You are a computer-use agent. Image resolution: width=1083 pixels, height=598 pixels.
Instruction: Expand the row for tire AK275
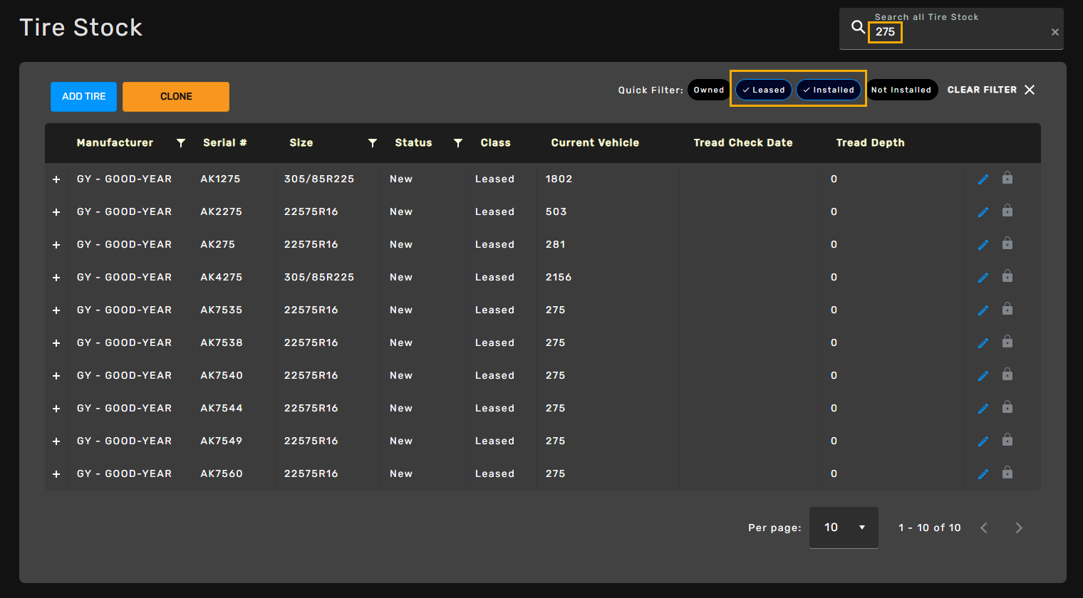[x=56, y=245]
